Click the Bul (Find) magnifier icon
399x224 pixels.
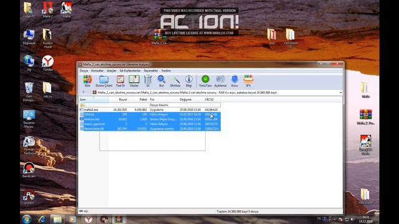161,81
